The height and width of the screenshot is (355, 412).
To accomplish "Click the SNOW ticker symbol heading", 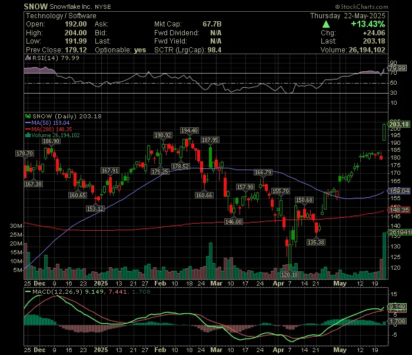I will tap(36, 6).
